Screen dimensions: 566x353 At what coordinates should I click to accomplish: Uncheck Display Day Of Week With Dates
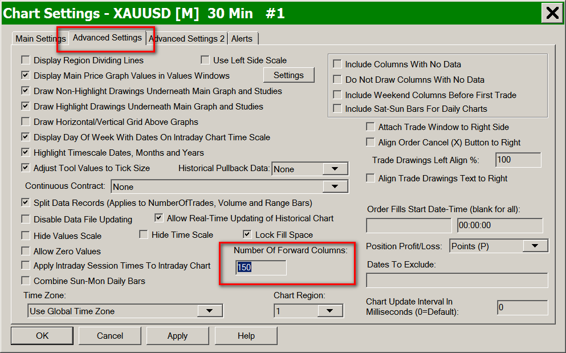pyautogui.click(x=26, y=137)
